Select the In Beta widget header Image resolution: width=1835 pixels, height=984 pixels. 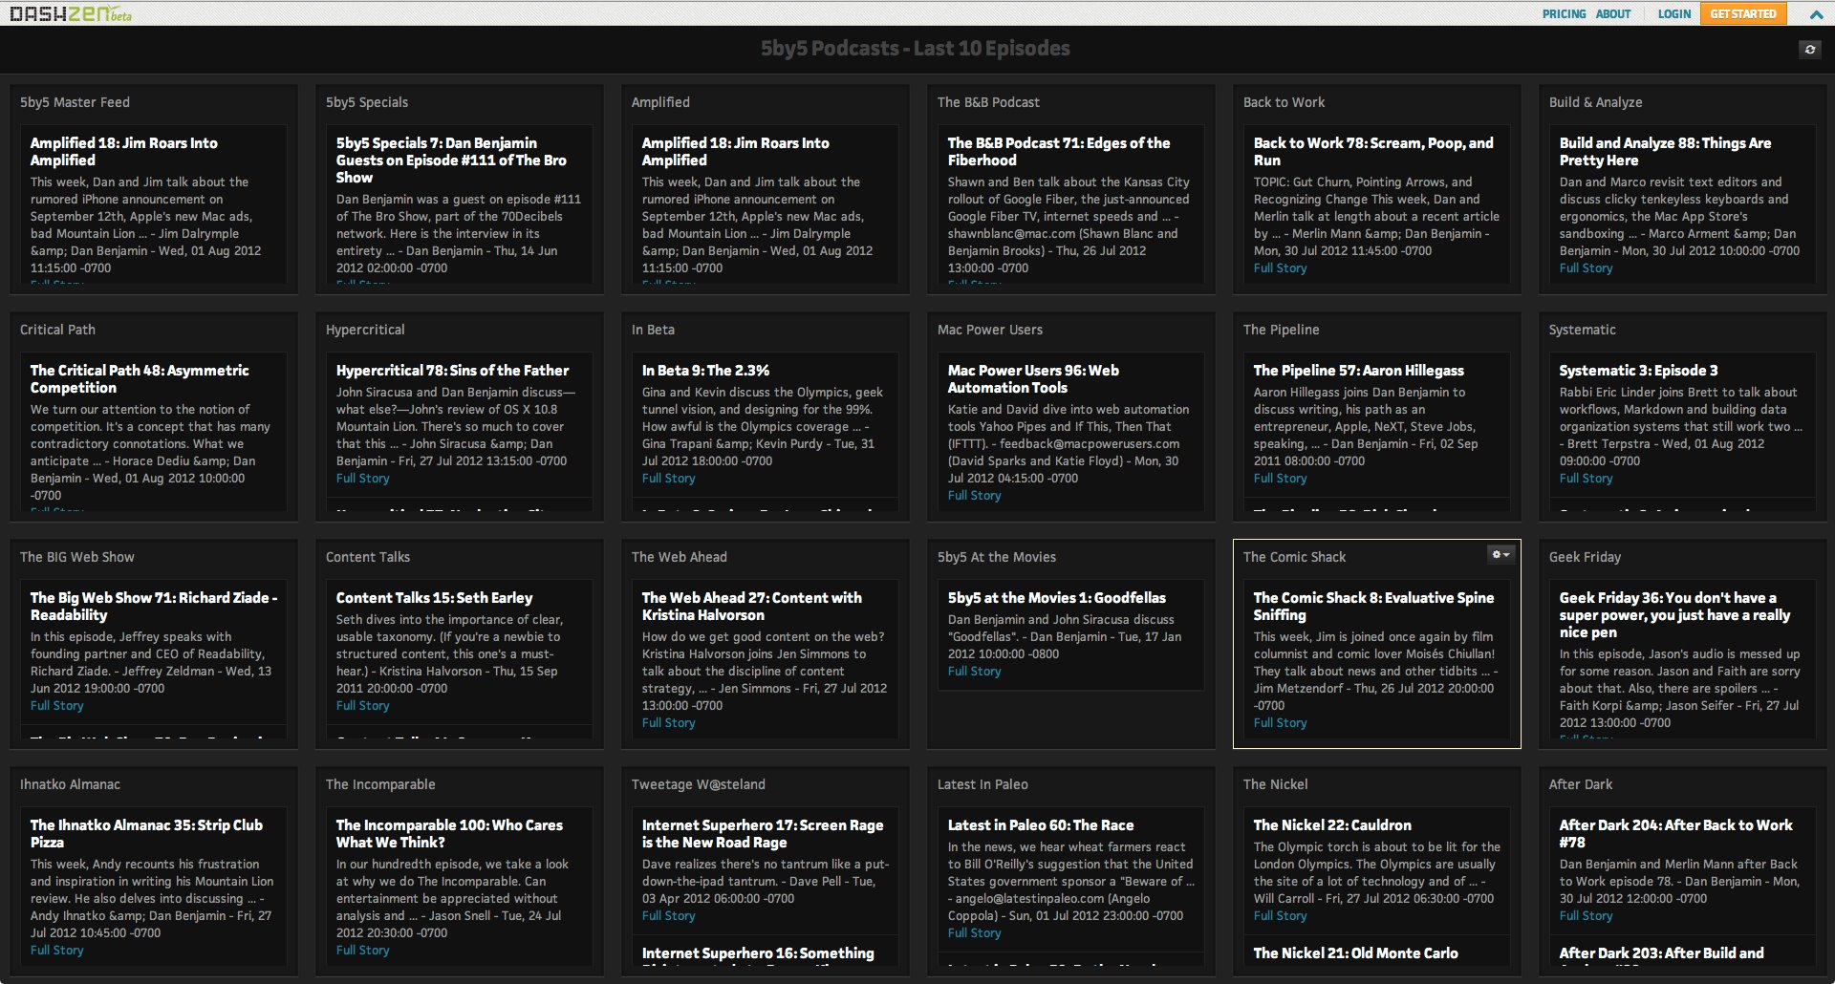tap(653, 330)
